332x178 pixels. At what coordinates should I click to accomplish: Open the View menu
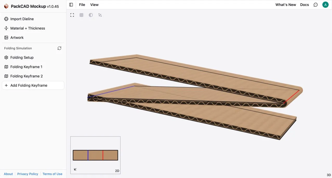[94, 4]
